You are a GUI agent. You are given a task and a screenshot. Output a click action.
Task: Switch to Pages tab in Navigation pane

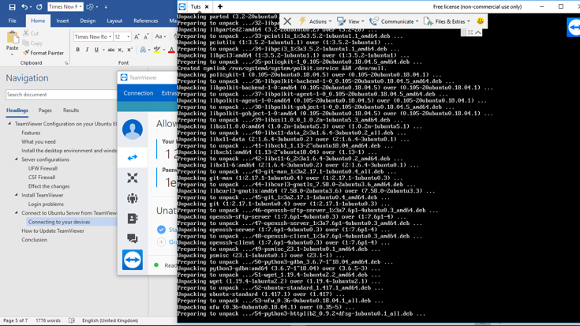pyautogui.click(x=45, y=111)
